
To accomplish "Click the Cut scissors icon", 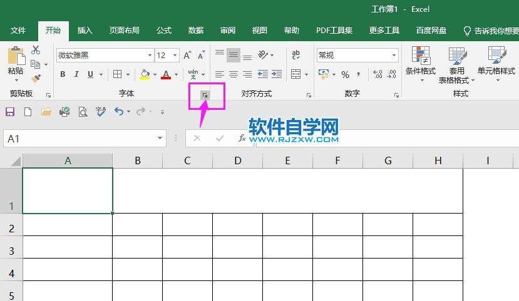I will [x=36, y=50].
